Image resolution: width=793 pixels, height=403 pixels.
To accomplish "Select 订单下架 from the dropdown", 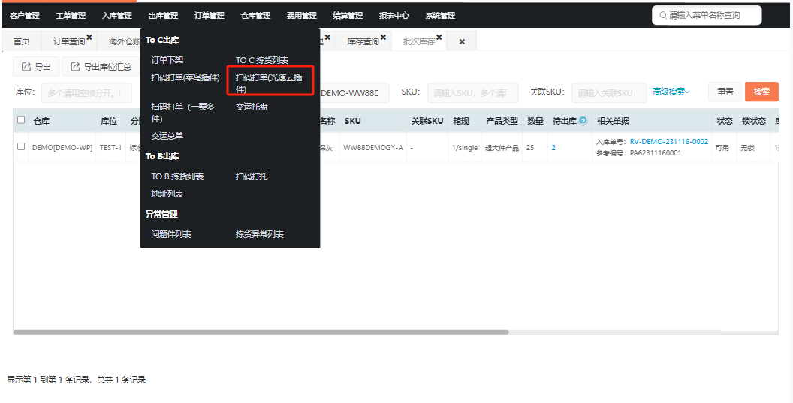I will click(167, 60).
